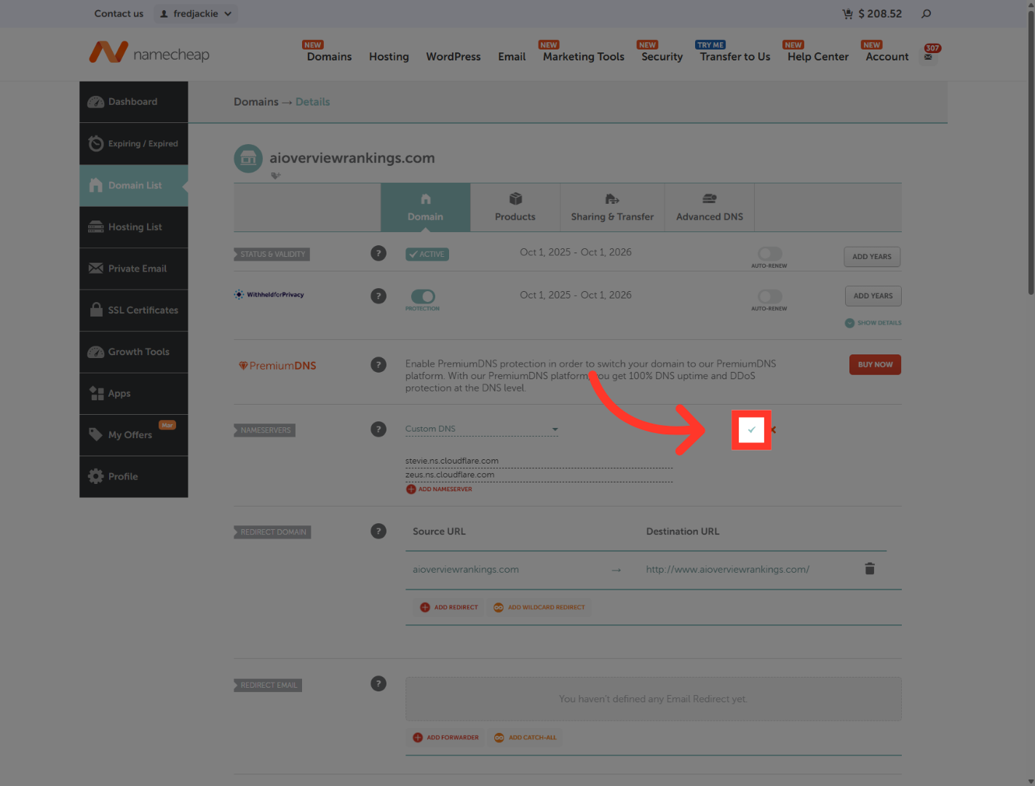The image size is (1035, 786).
Task: Disable the WithheldforPrivacy protection toggle
Action: pos(422,298)
